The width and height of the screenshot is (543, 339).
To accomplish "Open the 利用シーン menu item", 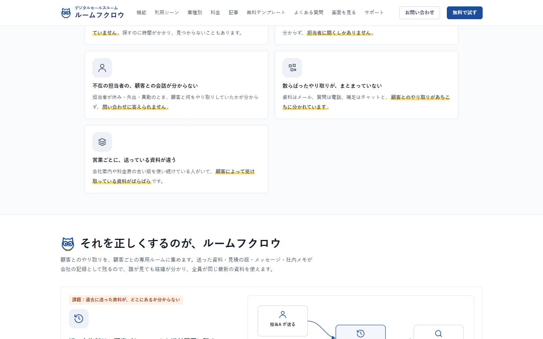I will [167, 12].
